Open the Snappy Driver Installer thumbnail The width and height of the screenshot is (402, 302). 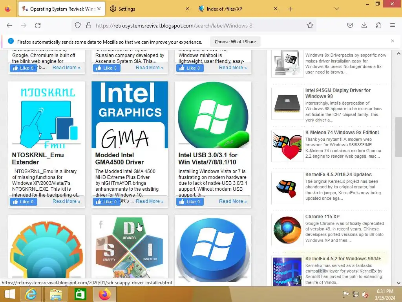coord(130,248)
